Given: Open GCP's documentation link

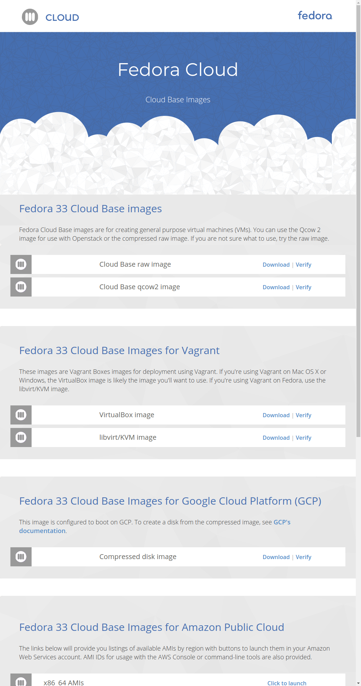Looking at the screenshot, I should pos(282,522).
